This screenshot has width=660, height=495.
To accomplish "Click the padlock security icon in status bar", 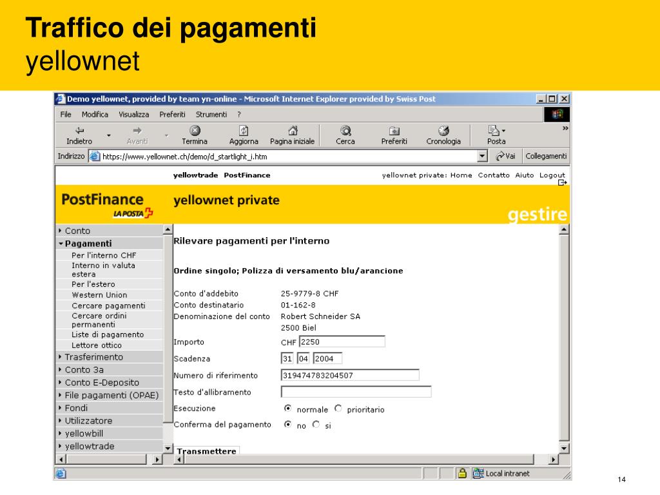I will (462, 473).
